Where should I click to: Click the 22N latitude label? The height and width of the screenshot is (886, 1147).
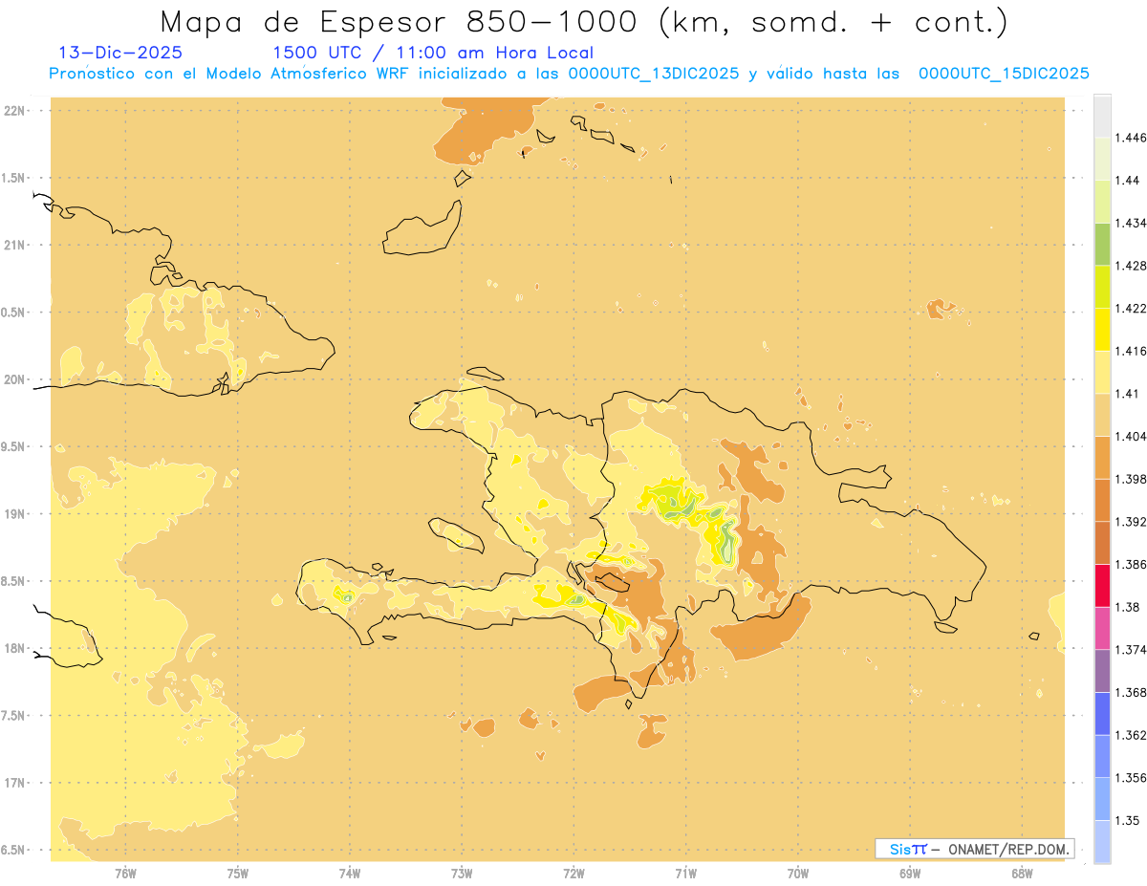[15, 111]
